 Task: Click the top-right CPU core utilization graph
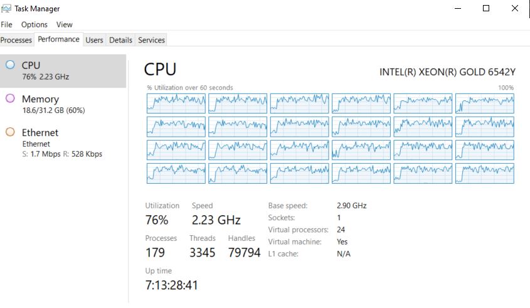(484, 104)
